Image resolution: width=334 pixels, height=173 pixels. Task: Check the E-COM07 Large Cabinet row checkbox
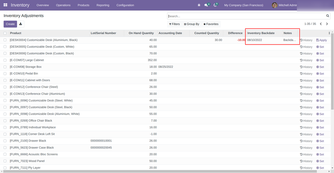pyautogui.click(x=5, y=60)
